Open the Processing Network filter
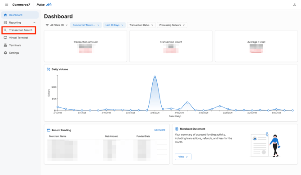 (x=172, y=25)
